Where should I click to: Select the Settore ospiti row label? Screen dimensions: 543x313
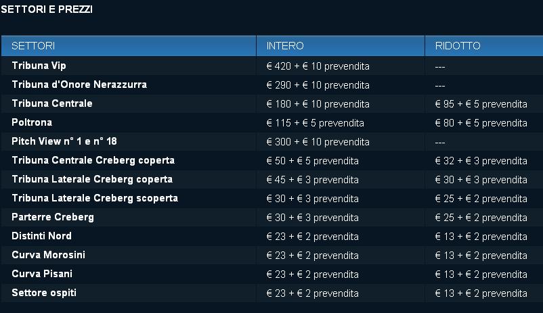pyautogui.click(x=44, y=293)
